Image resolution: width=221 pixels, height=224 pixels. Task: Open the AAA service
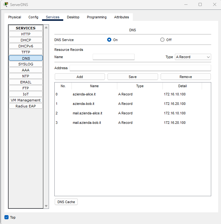(x=26, y=70)
